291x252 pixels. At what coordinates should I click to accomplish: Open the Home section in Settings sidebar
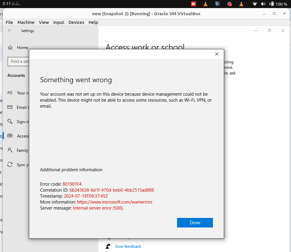pos(10,47)
